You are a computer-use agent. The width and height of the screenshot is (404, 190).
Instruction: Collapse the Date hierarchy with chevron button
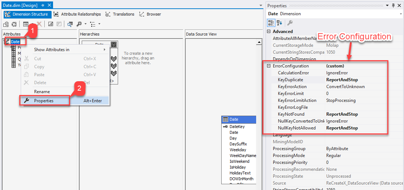[x=114, y=45]
